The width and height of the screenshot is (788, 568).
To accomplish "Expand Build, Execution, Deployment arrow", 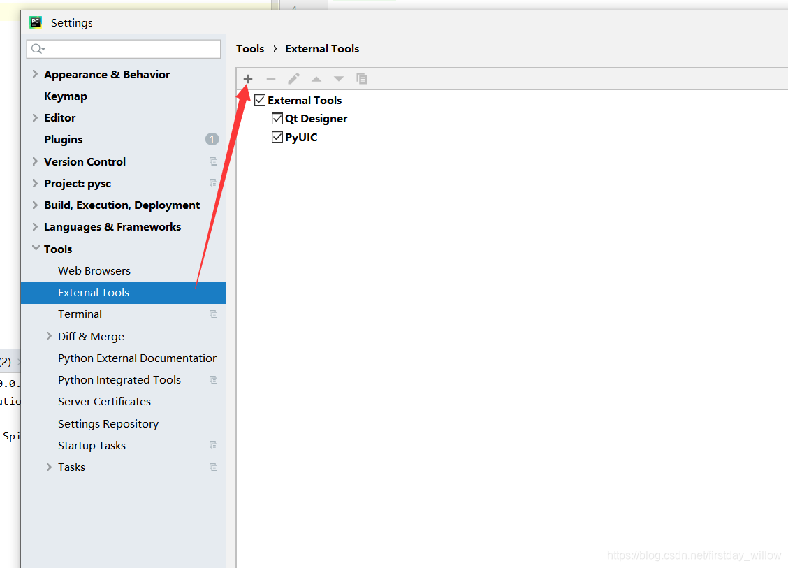I will click(x=35, y=205).
